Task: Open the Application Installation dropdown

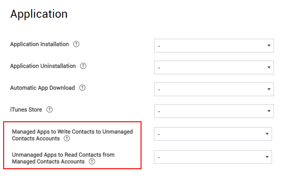Action: pyautogui.click(x=214, y=46)
